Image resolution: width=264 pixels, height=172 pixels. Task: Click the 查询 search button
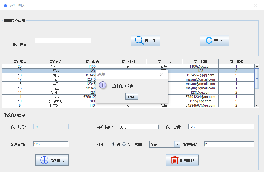[145, 40]
